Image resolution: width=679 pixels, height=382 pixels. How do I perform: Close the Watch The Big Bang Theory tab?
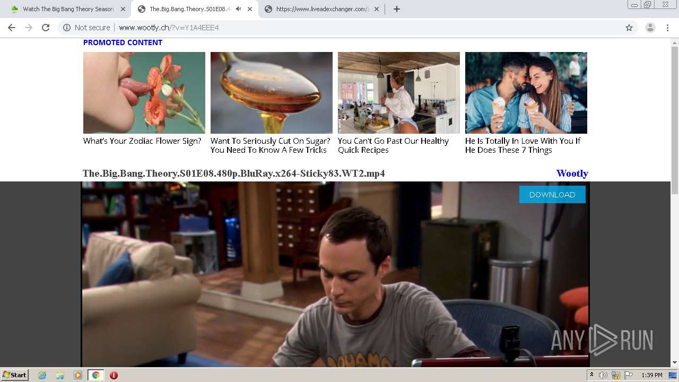[x=123, y=9]
